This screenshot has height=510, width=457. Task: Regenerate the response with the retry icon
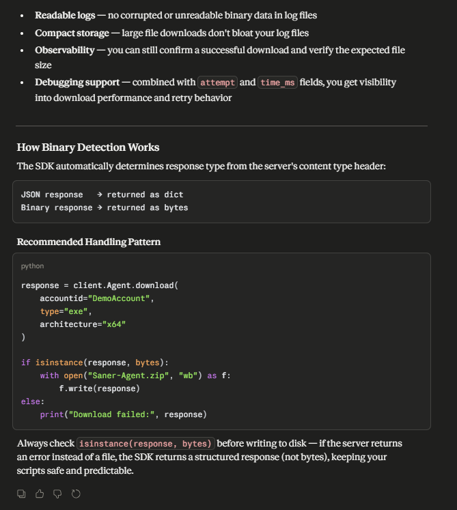coord(76,494)
